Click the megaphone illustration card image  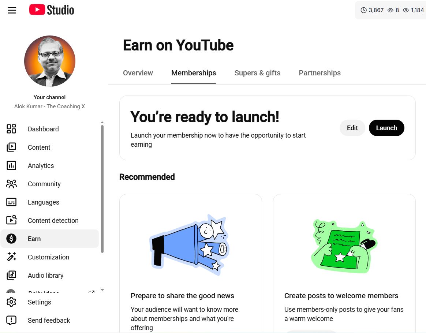point(190,245)
